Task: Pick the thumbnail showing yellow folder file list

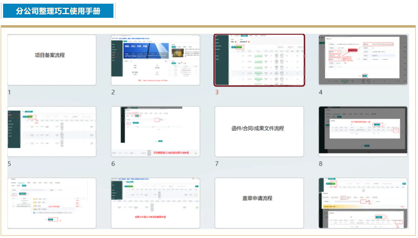Action: pyautogui.click(x=52, y=203)
